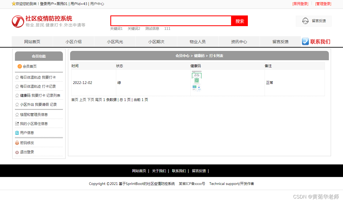
Task: Click 关于我们 in the footer
Action: (159, 171)
